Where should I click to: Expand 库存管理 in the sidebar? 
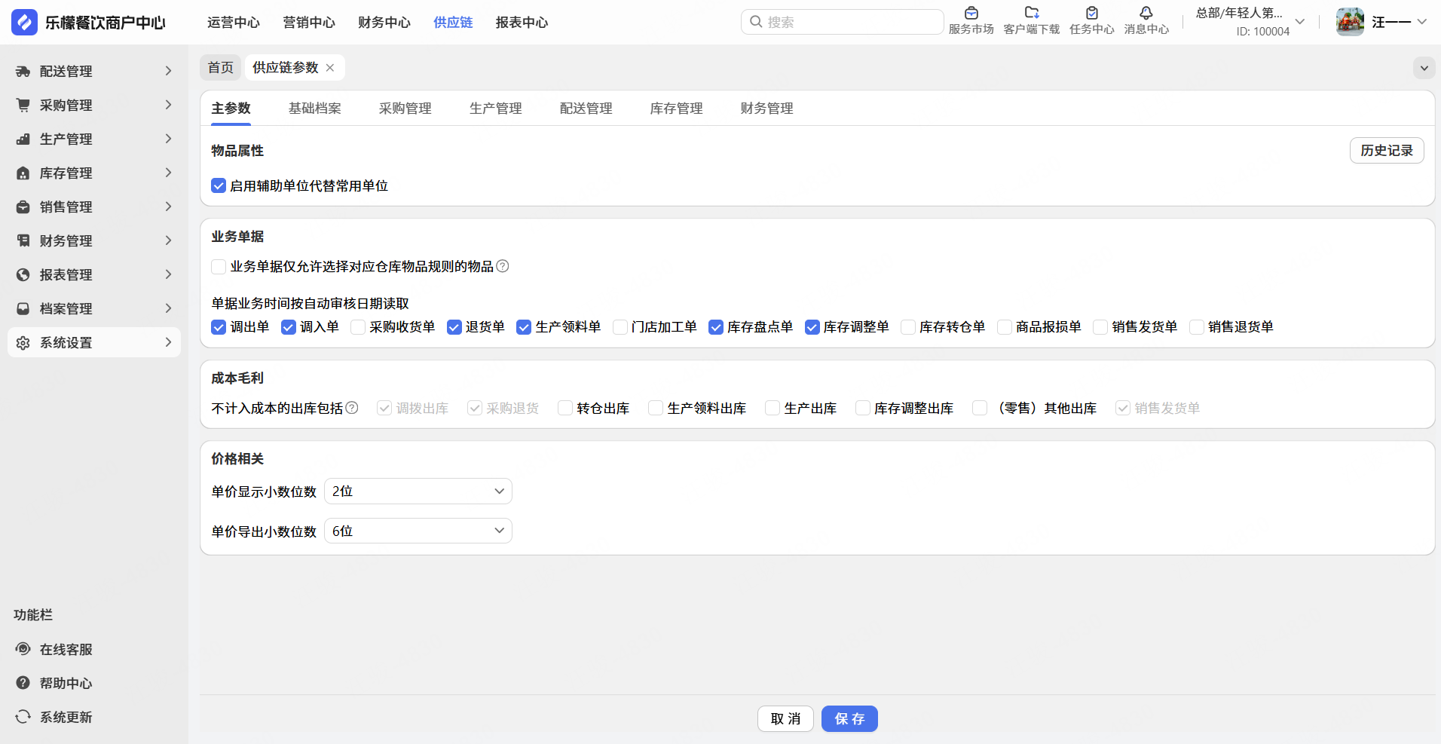click(x=94, y=173)
